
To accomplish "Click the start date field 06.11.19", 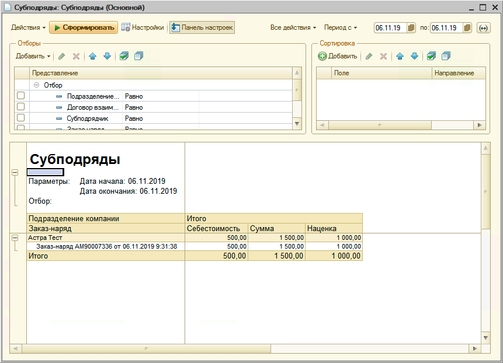I will [390, 28].
